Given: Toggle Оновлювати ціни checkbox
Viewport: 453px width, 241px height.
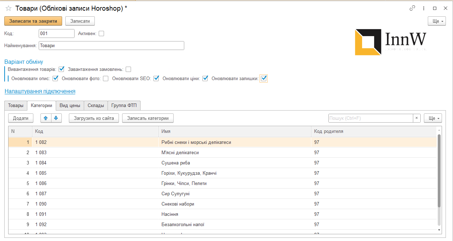Looking at the screenshot, I should (205, 78).
